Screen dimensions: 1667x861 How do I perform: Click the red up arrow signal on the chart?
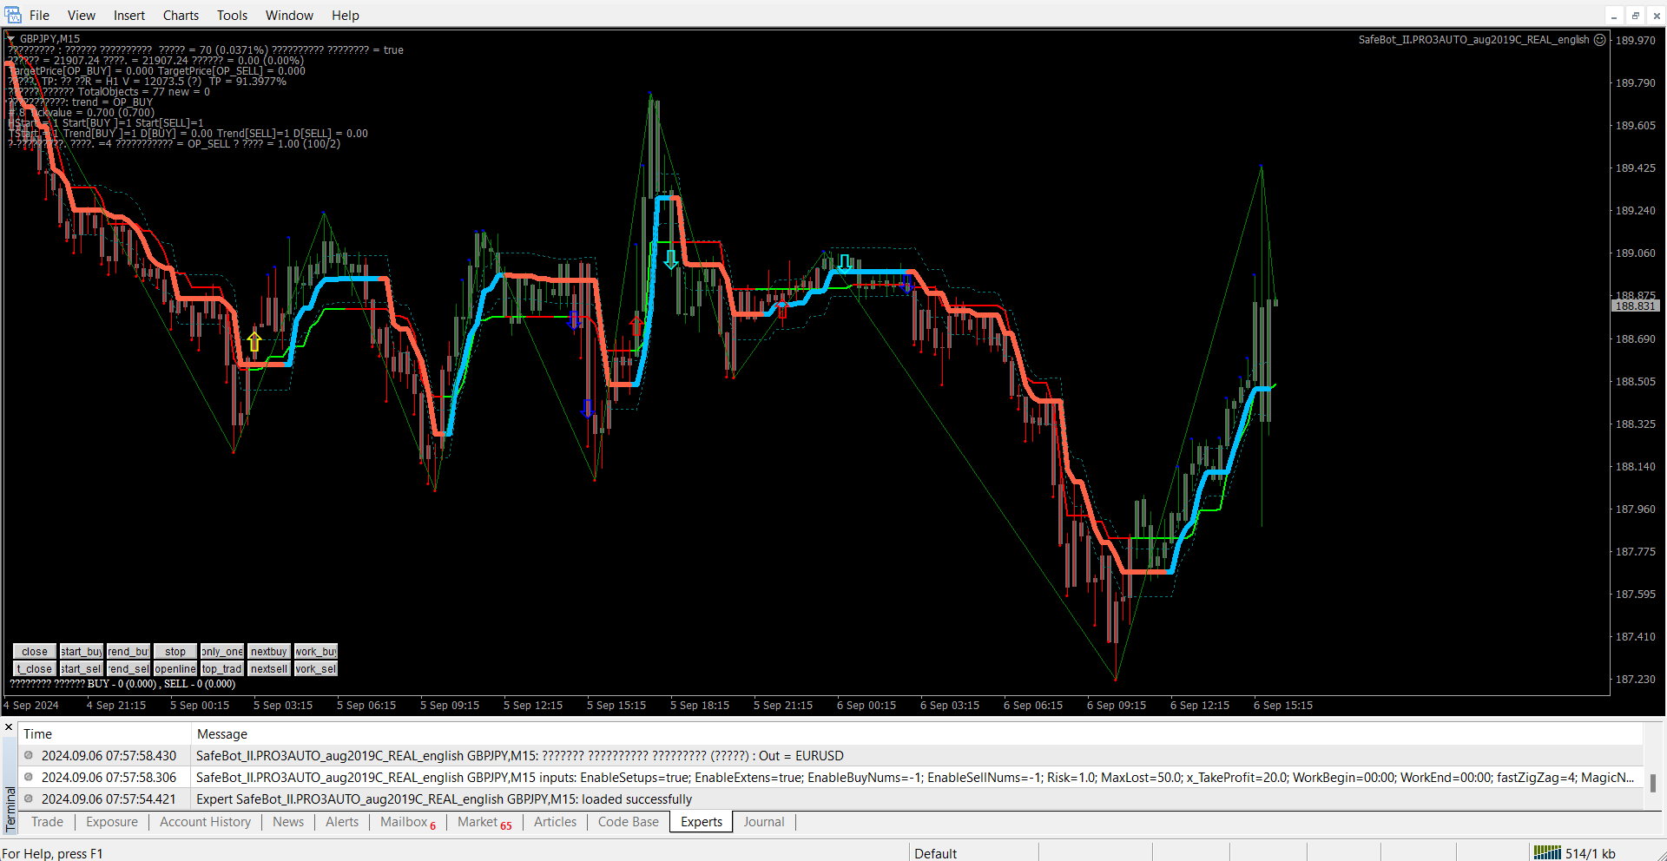coord(636,326)
